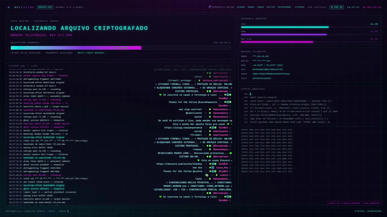Click Kick badge in the !purge row

tap(210, 131)
